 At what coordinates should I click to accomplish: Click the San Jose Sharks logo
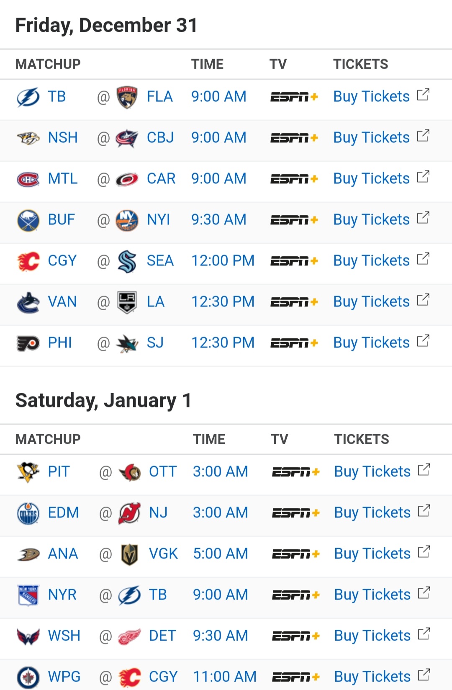click(x=127, y=343)
